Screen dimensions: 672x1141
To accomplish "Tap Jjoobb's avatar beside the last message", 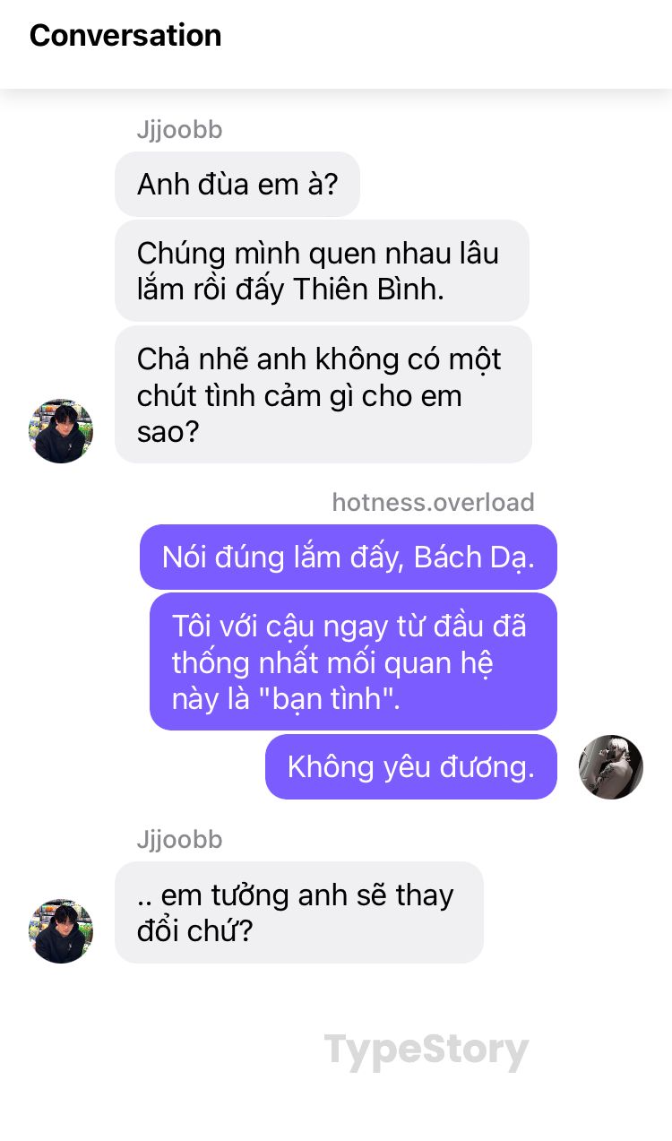I will pos(61,931).
